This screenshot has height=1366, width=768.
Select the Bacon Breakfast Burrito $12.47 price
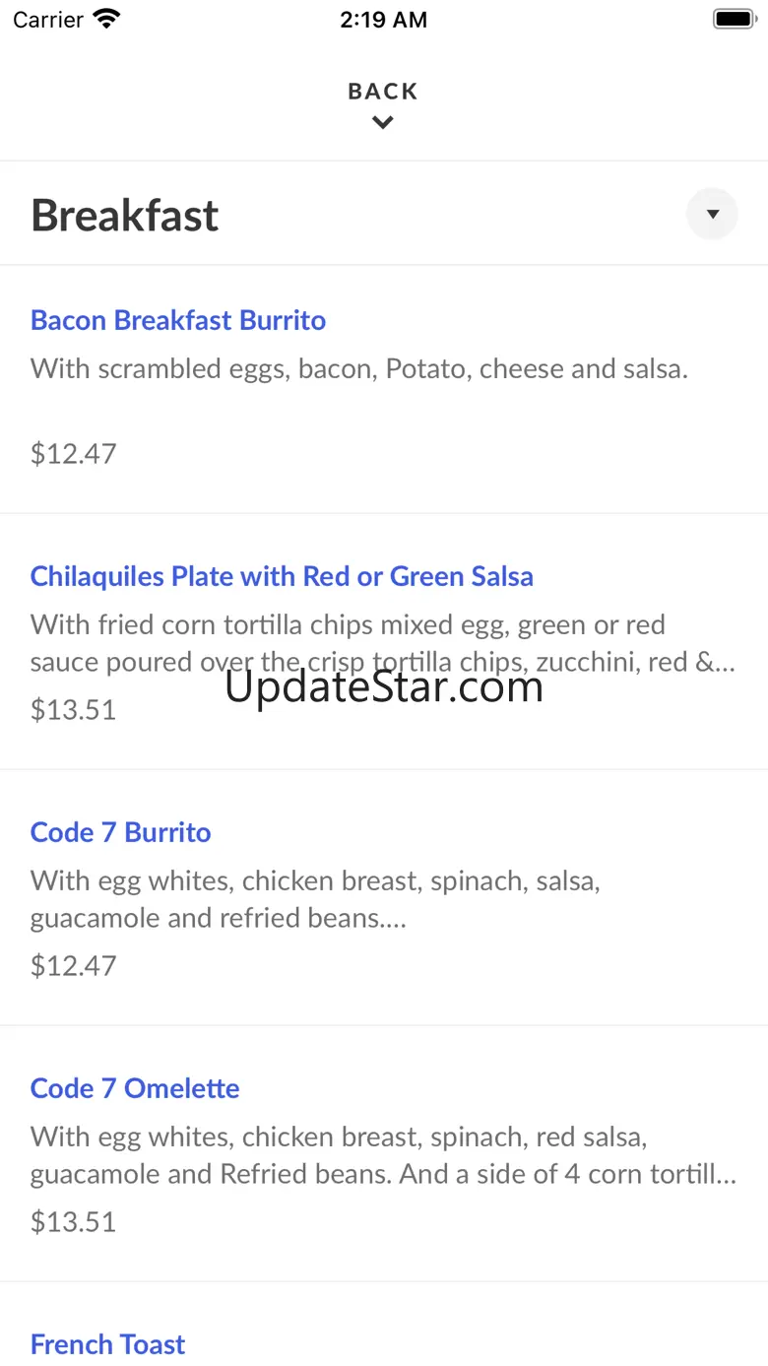pos(74,453)
